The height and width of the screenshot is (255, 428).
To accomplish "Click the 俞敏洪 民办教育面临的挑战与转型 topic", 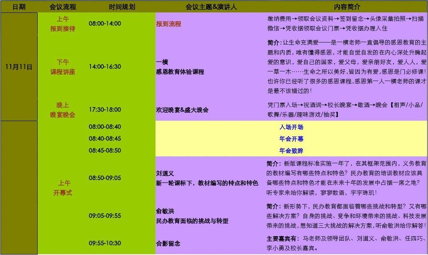I will pyautogui.click(x=192, y=216).
